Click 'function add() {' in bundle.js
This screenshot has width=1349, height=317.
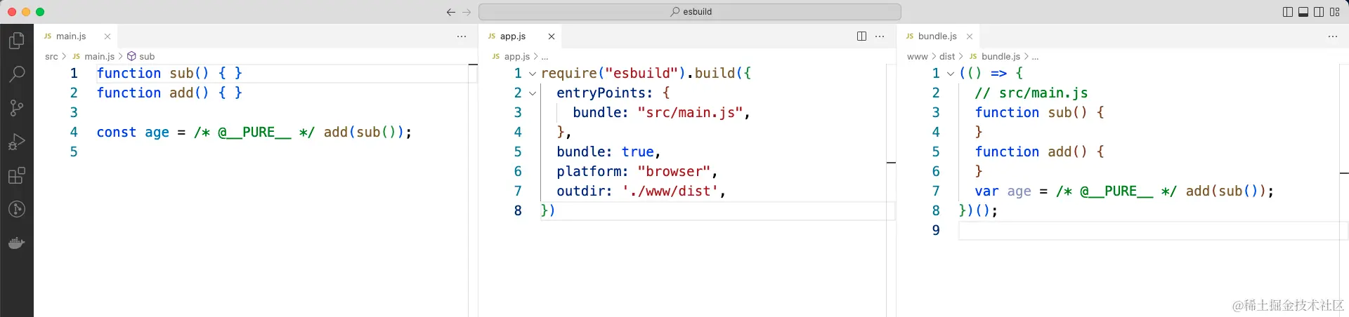tap(1039, 151)
